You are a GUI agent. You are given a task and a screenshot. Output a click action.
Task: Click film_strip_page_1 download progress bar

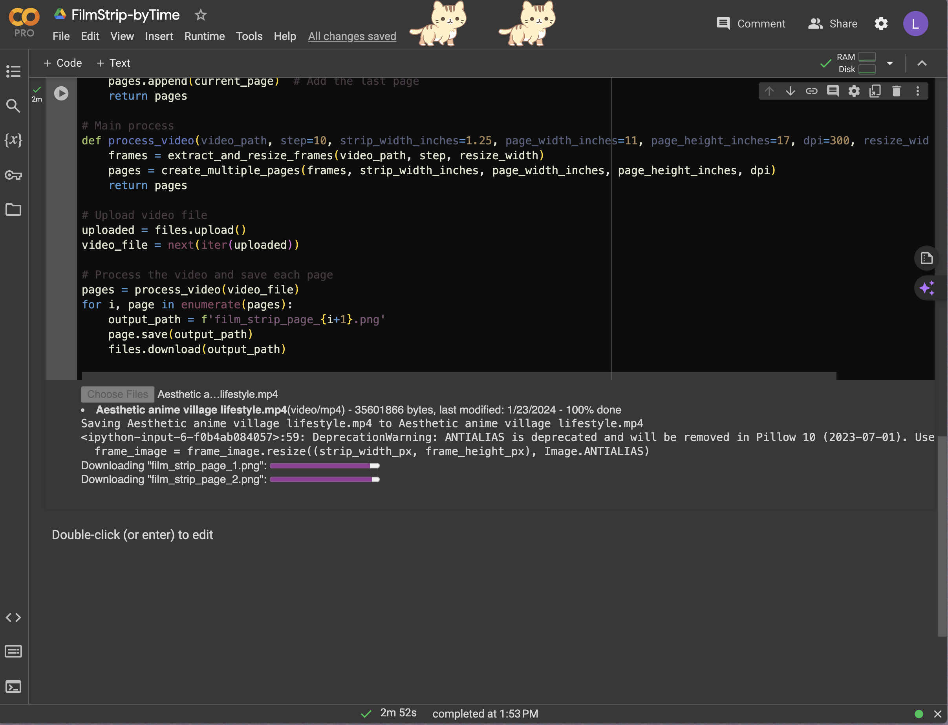coord(324,466)
